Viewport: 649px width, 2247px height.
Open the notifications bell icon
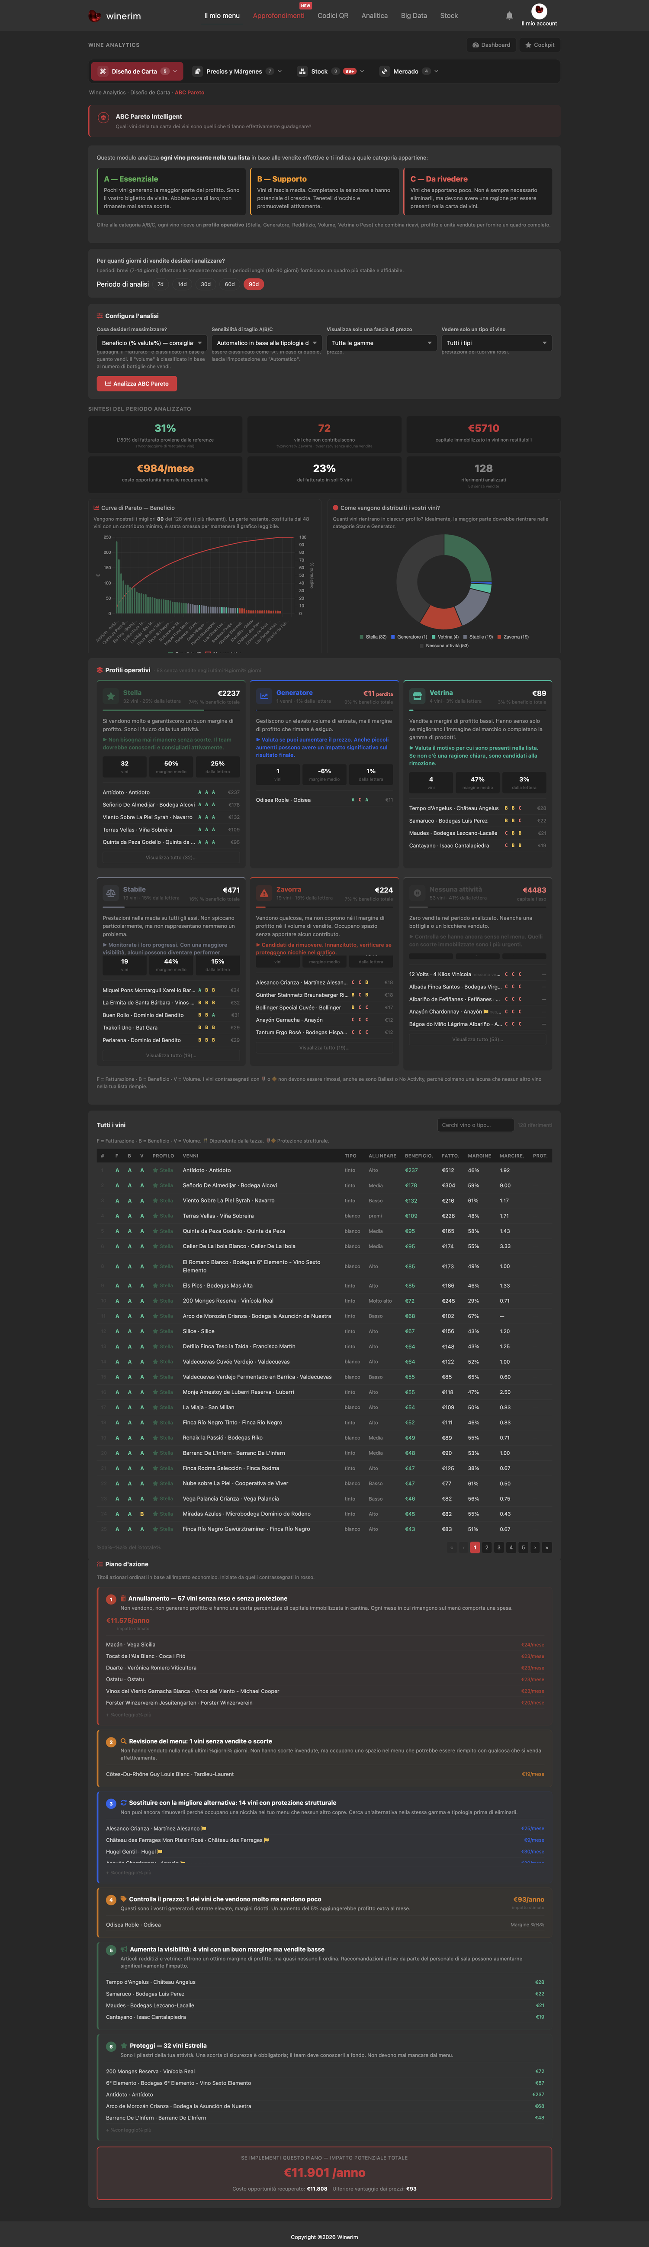[x=510, y=16]
